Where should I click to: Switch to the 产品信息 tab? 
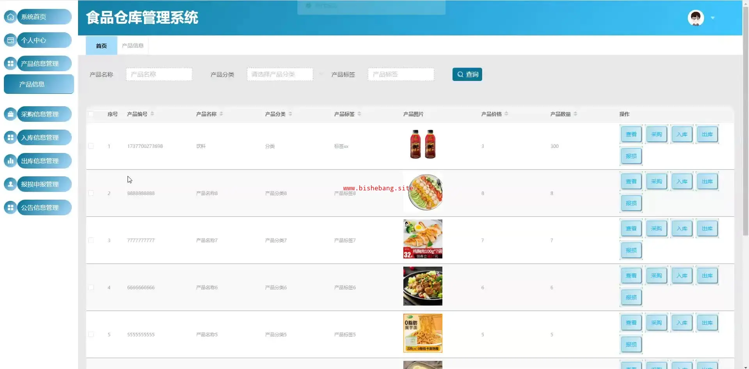click(133, 46)
